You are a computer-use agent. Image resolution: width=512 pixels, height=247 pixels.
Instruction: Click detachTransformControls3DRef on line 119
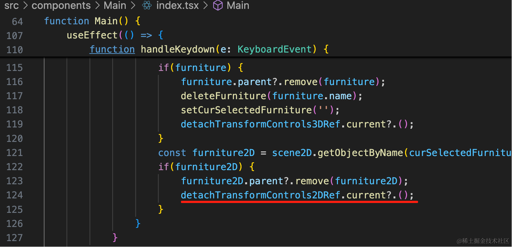pos(260,124)
